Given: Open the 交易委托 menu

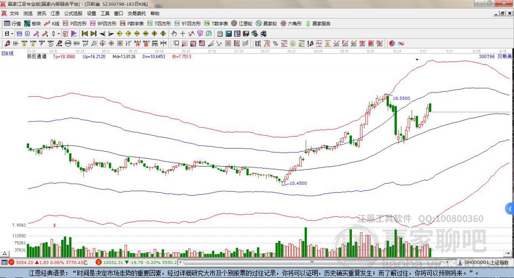Looking at the screenshot, I should [x=137, y=14].
